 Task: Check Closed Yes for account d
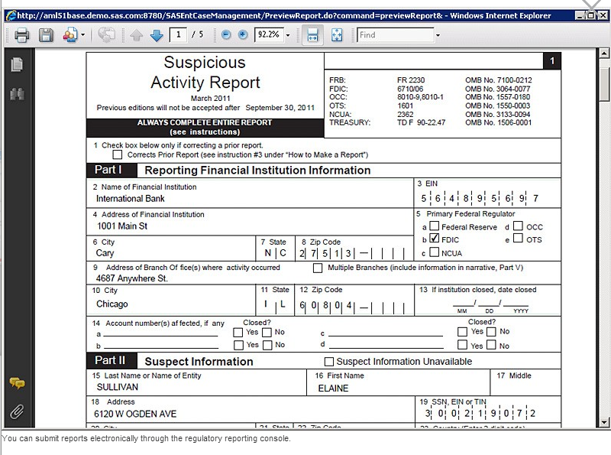pyautogui.click(x=463, y=345)
